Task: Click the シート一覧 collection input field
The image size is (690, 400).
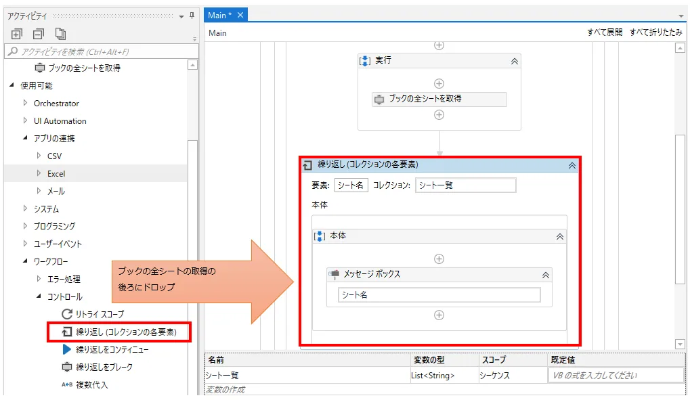Action: tap(465, 184)
